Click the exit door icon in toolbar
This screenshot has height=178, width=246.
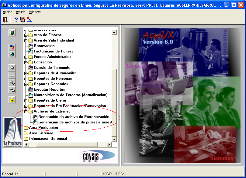[5, 20]
